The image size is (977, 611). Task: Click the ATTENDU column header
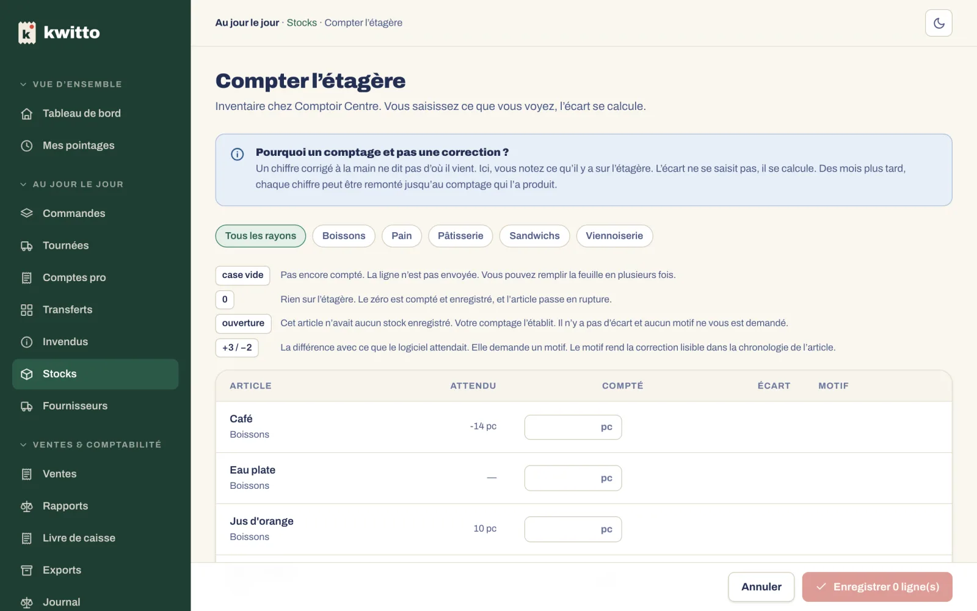coord(473,386)
